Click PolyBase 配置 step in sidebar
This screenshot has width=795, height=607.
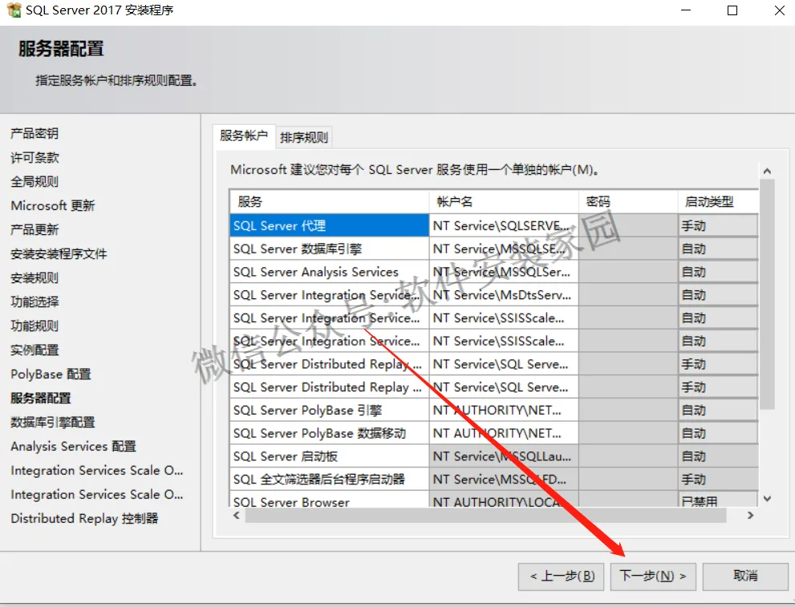coord(51,374)
